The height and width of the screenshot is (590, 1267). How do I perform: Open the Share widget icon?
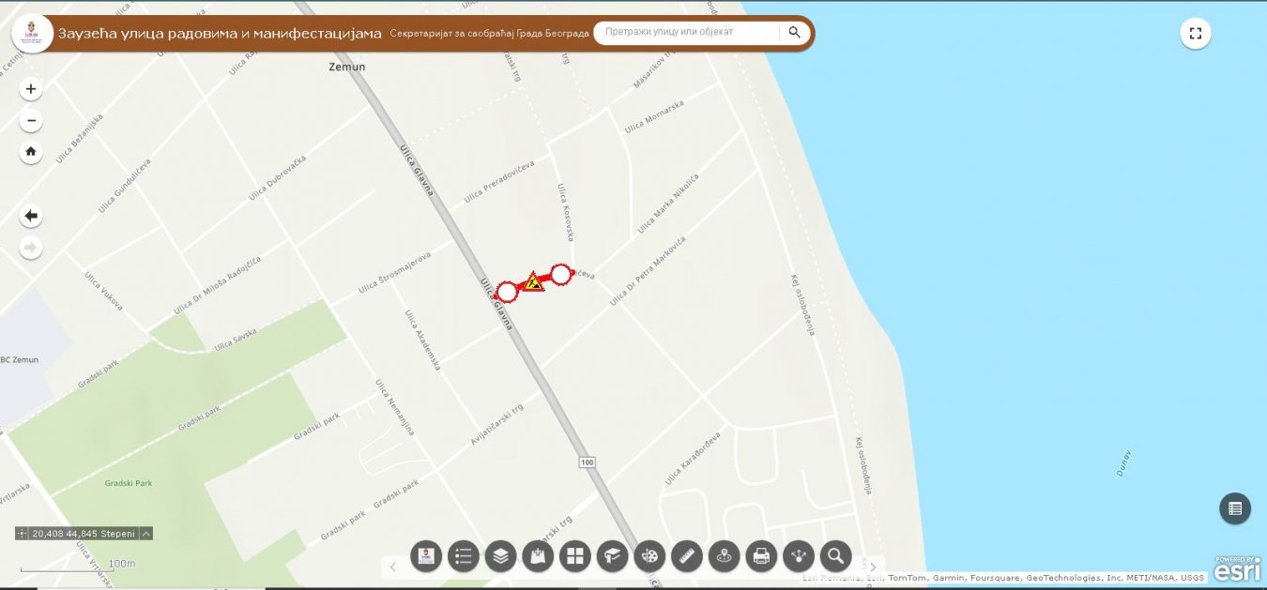(x=799, y=556)
